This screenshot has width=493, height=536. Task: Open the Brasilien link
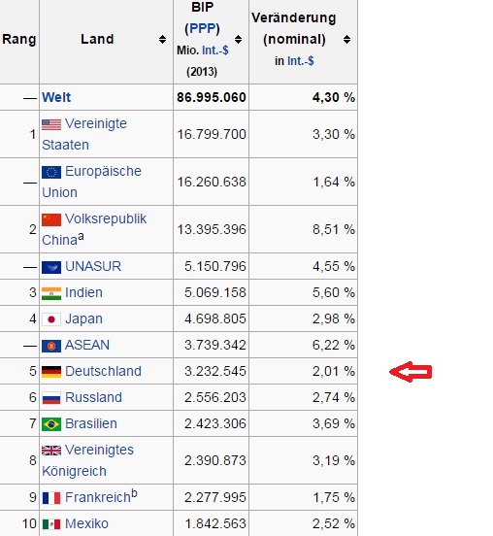pyautogui.click(x=91, y=424)
